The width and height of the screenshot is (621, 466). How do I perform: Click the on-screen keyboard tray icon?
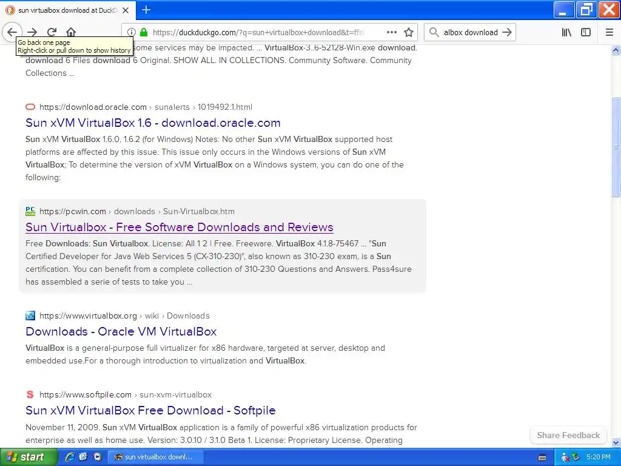point(542,458)
